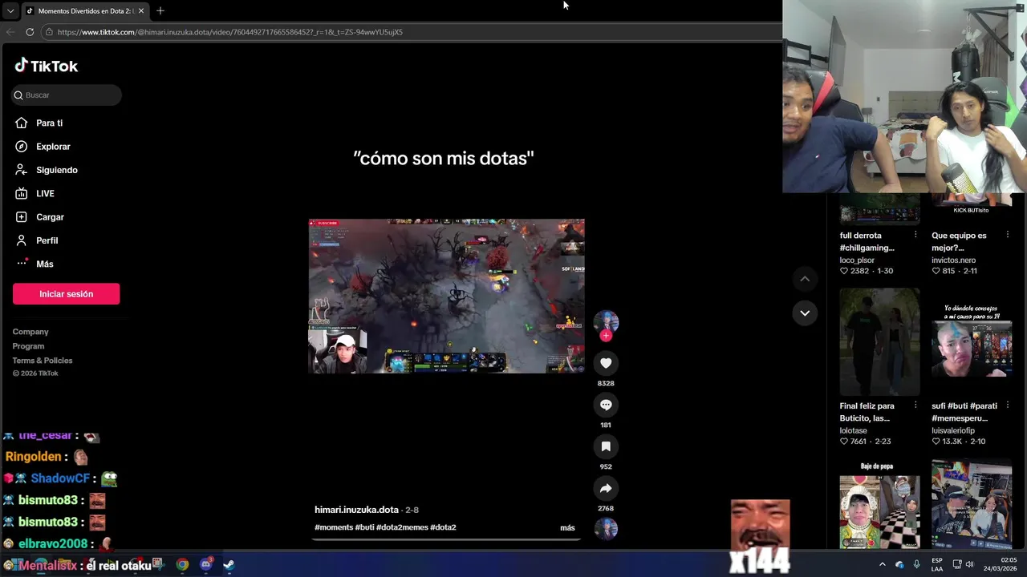This screenshot has width=1027, height=577.
Task: Open Steam from the taskbar
Action: pyautogui.click(x=229, y=565)
